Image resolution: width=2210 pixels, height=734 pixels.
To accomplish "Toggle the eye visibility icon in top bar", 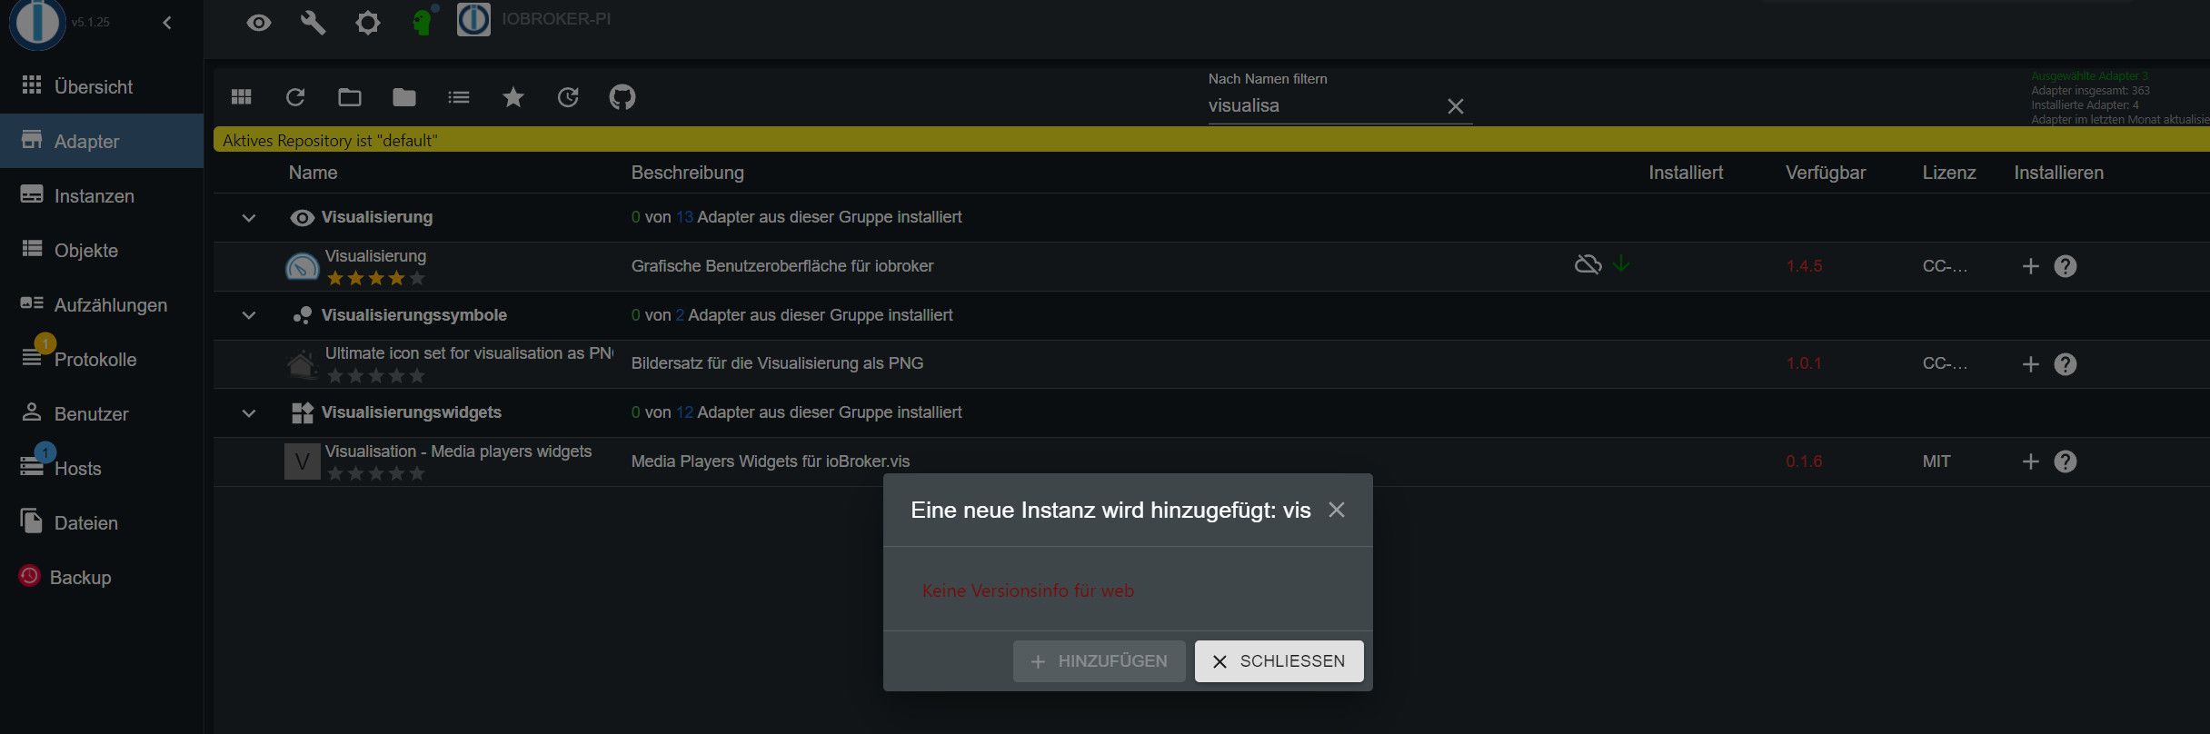I will [259, 23].
